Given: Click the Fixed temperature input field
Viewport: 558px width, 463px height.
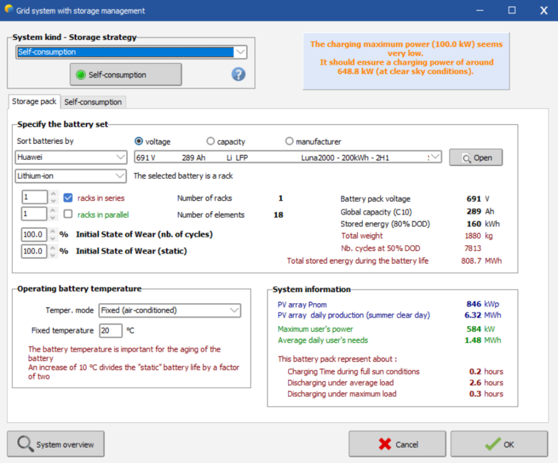Looking at the screenshot, I should (111, 331).
